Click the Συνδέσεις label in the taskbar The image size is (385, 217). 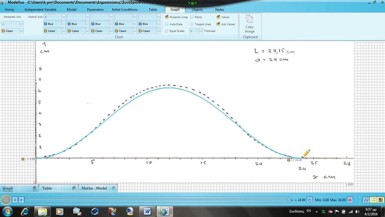click(x=296, y=211)
